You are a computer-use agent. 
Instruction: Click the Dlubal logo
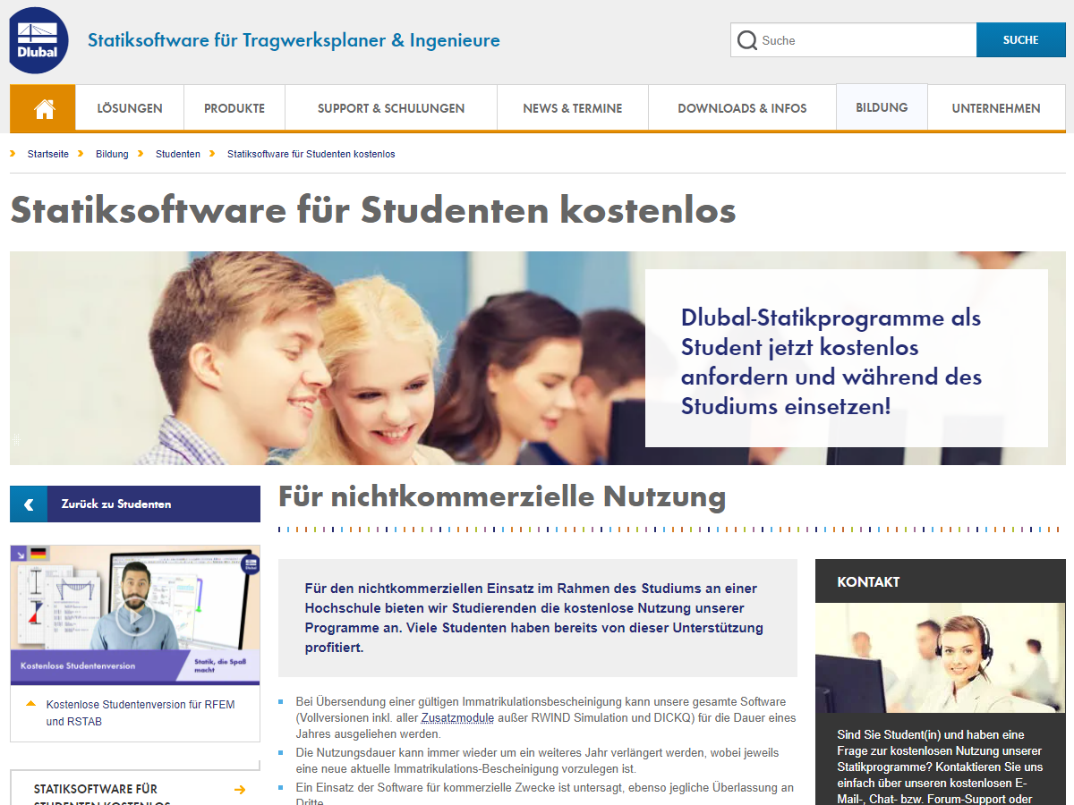point(38,39)
